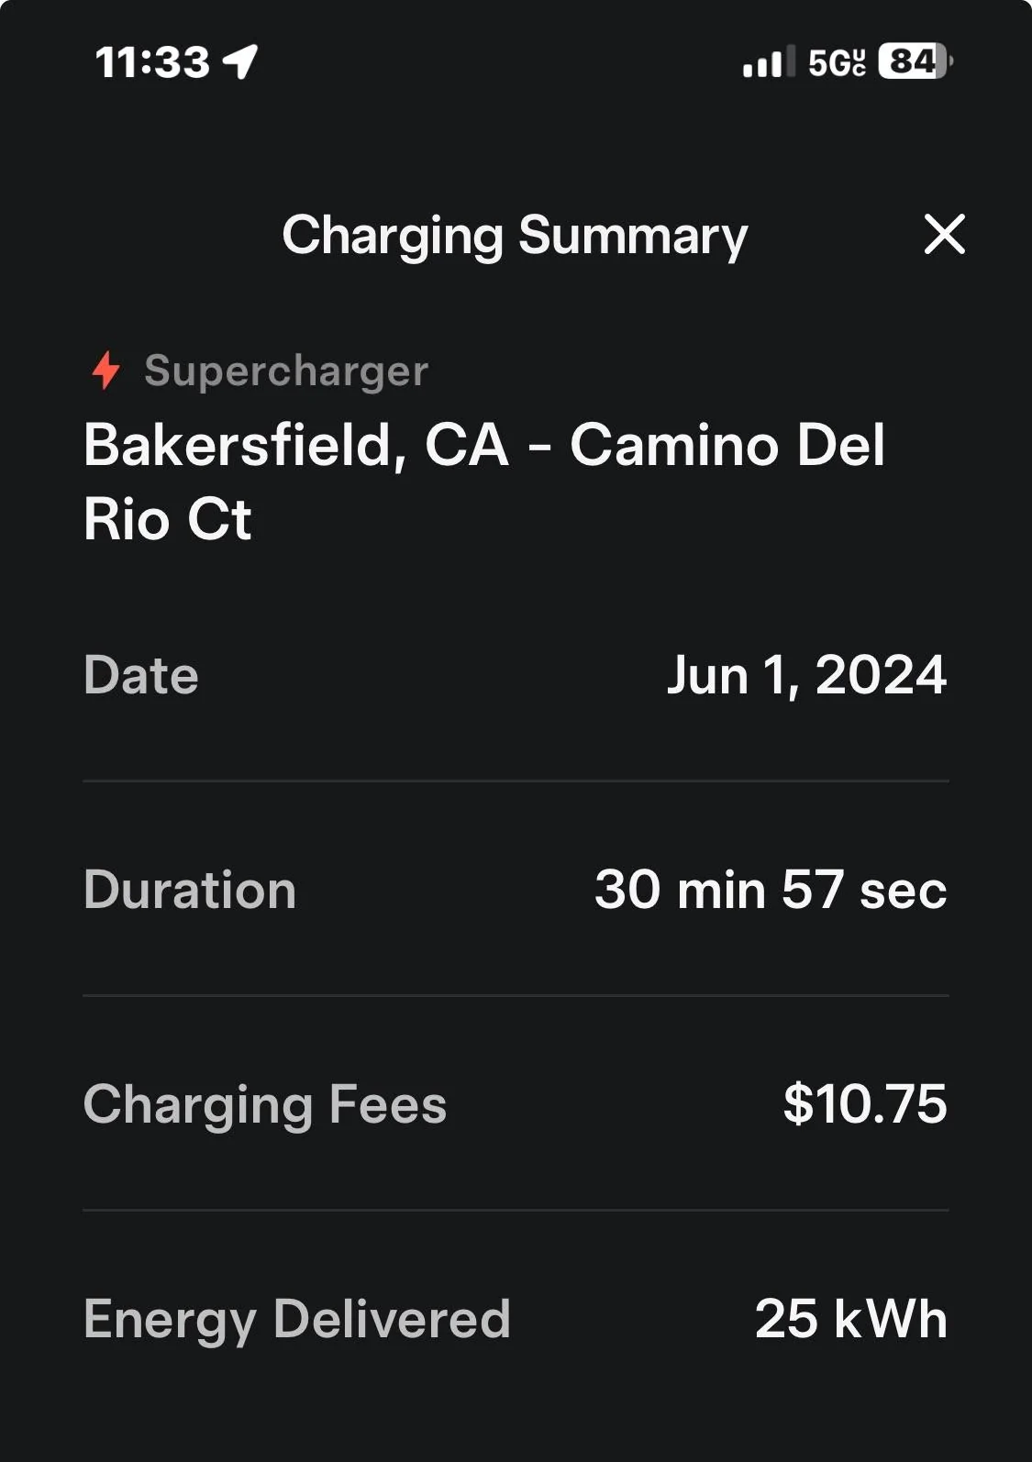The height and width of the screenshot is (1462, 1032).
Task: Select the Charging Summary title
Action: pyautogui.click(x=515, y=237)
